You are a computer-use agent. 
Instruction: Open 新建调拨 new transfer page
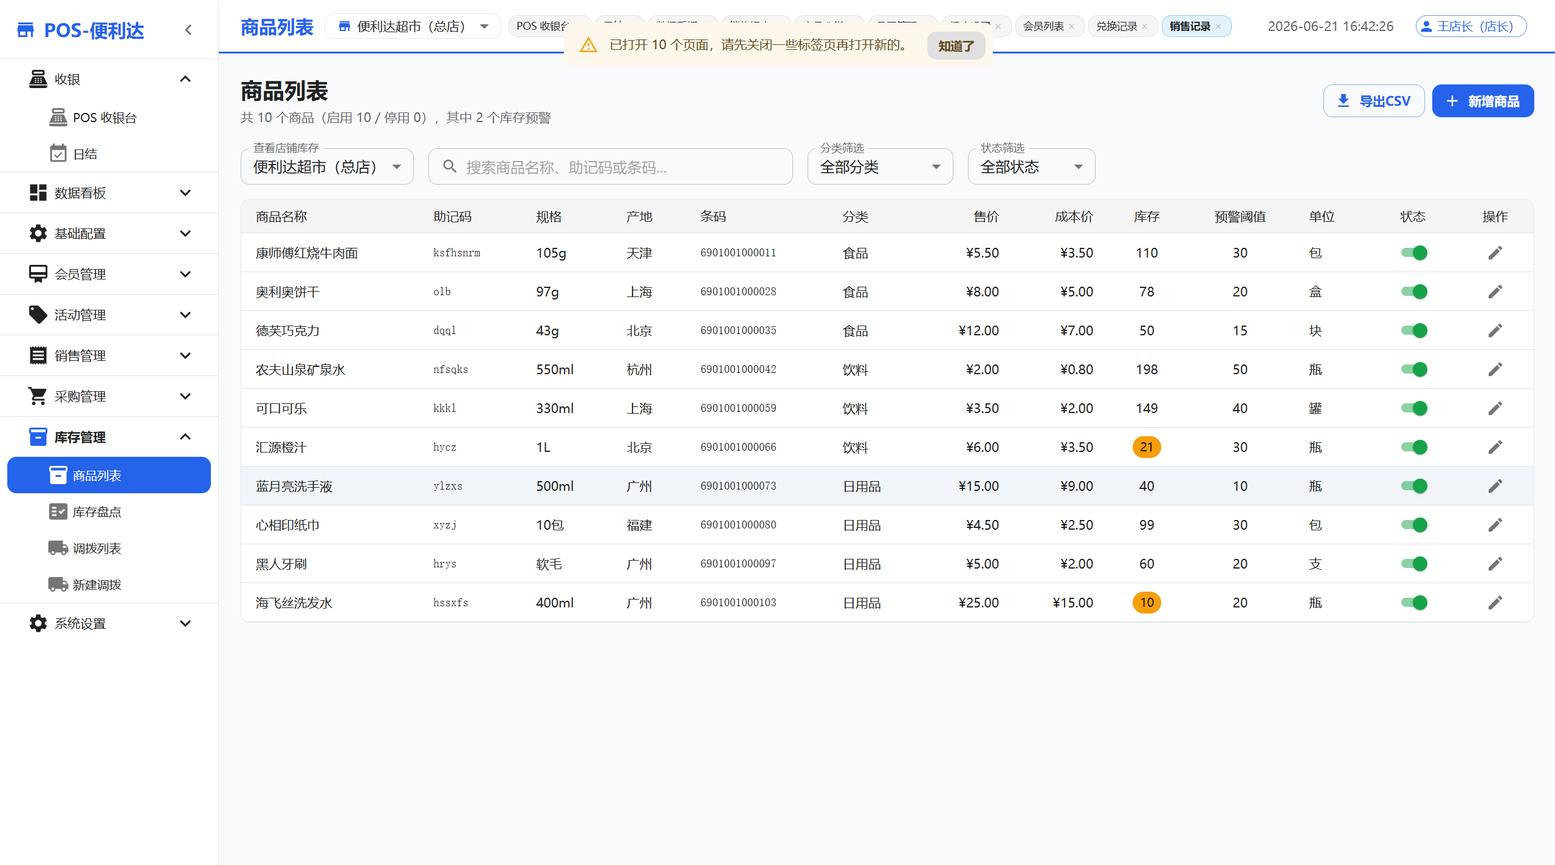pyautogui.click(x=109, y=584)
